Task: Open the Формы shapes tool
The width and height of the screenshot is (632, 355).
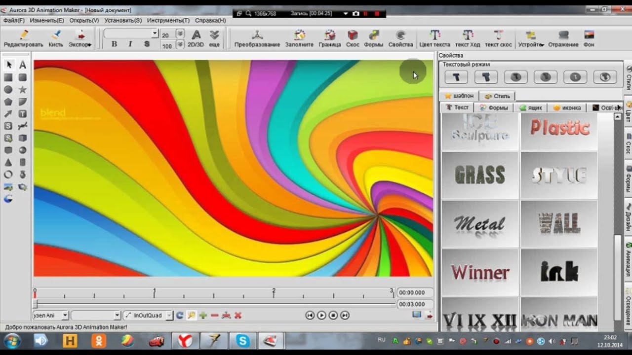Action: point(374,39)
